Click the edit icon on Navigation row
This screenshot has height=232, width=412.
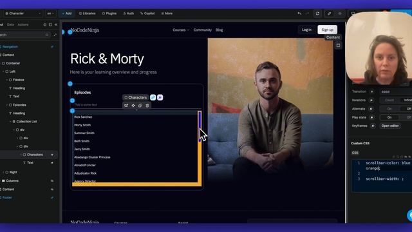point(52,47)
